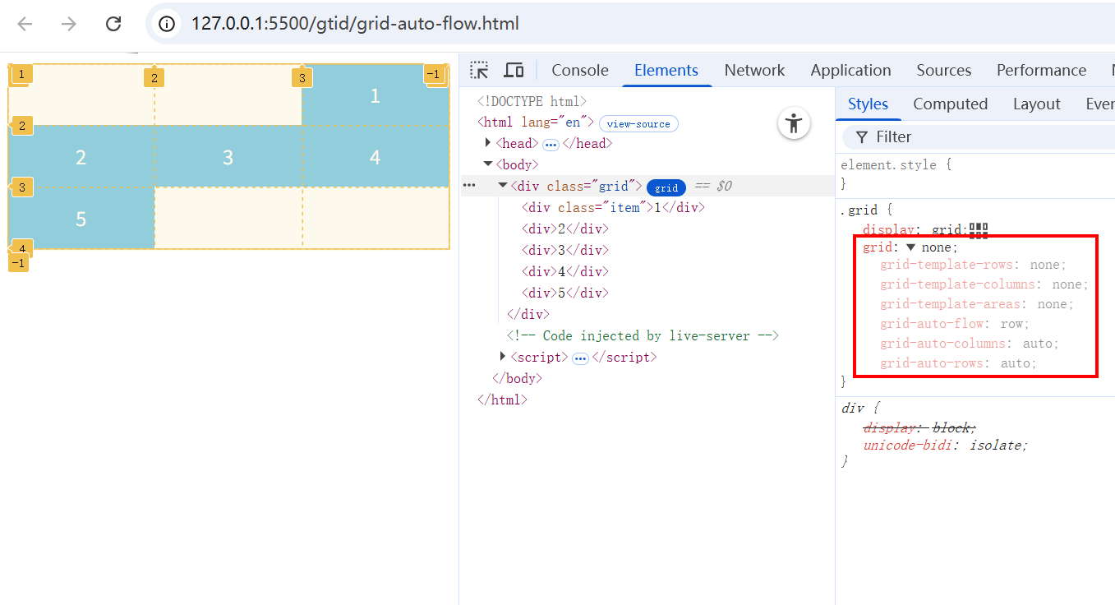Click the browser back arrow
This screenshot has width=1115, height=605.
[x=25, y=24]
